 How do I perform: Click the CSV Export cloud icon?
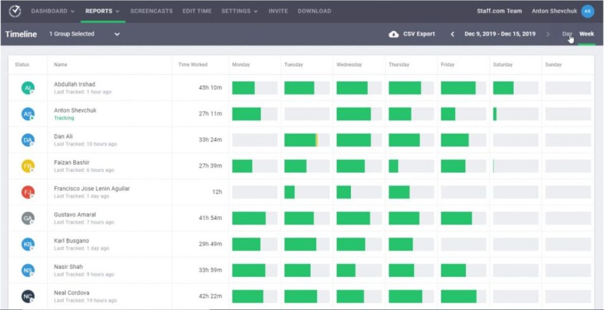click(x=394, y=34)
